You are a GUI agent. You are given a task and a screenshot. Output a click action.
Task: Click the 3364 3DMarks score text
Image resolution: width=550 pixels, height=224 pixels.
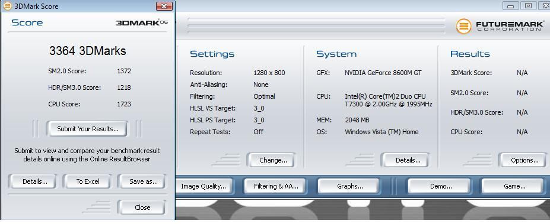pyautogui.click(x=87, y=51)
